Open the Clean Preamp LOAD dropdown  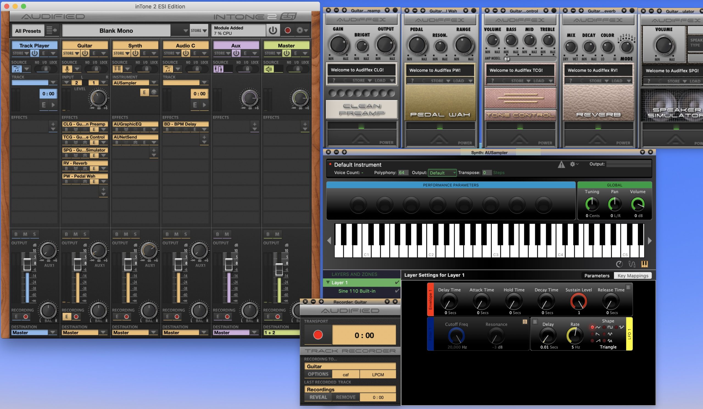(x=384, y=80)
